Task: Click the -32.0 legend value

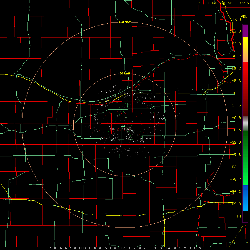Action: click(x=235, y=142)
